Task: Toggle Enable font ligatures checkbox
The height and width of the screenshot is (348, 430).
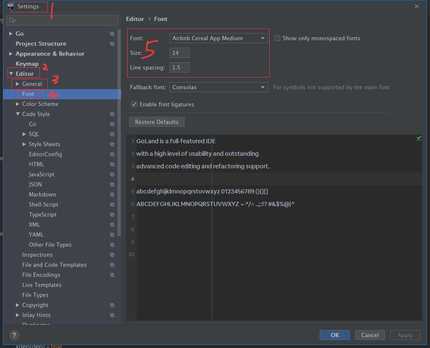Action: pos(134,104)
